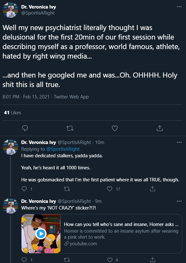This screenshot has height=263, width=186.
Task: Open more options on the 'NOT CRAZY' tweet
Action: coord(179,201)
